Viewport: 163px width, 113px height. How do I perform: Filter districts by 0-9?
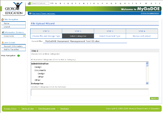(x=52, y=3)
